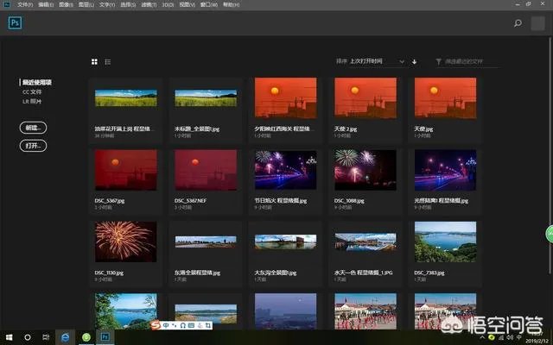This screenshot has width=553, height=345.
Task: Click the 打开... button
Action: 33,146
